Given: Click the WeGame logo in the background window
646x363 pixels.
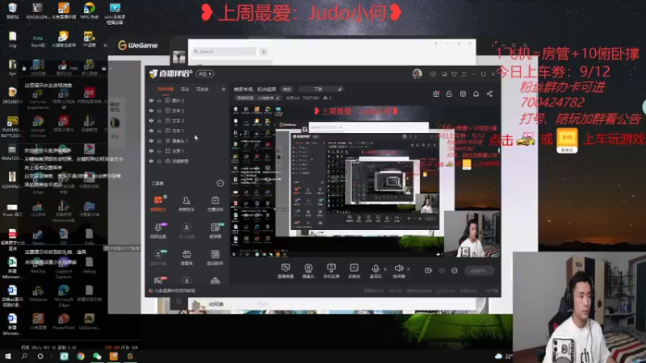Looking at the screenshot, I should pyautogui.click(x=137, y=45).
